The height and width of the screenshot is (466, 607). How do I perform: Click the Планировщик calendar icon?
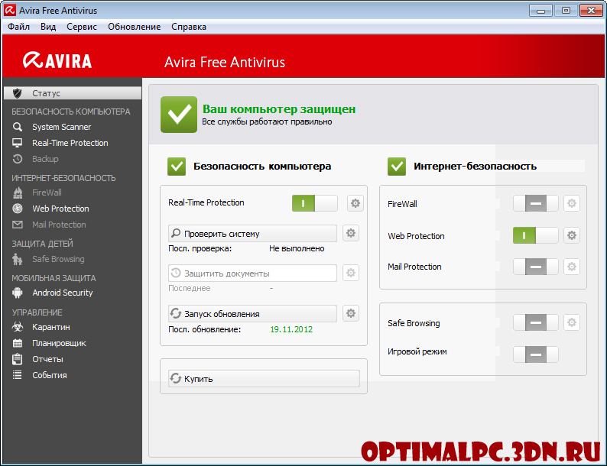[x=18, y=343]
